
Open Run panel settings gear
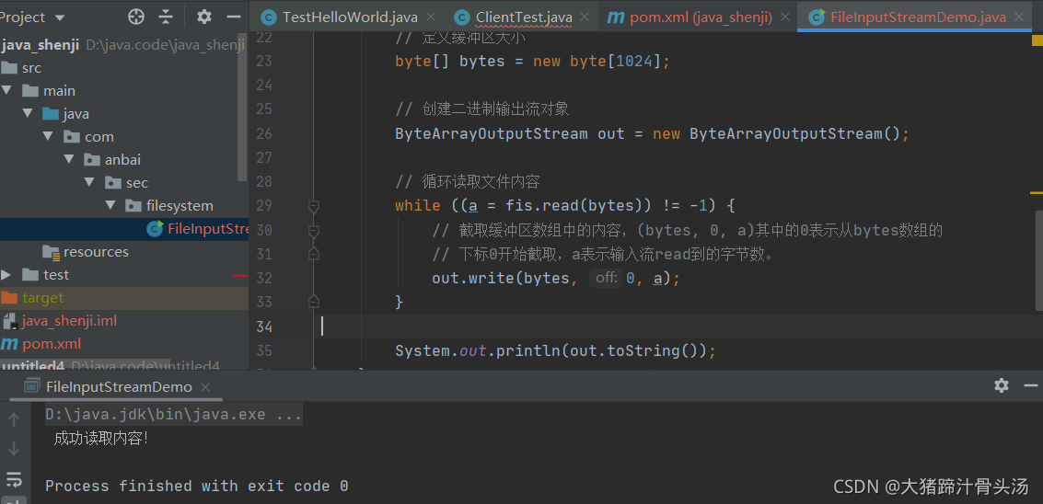pos(1001,385)
